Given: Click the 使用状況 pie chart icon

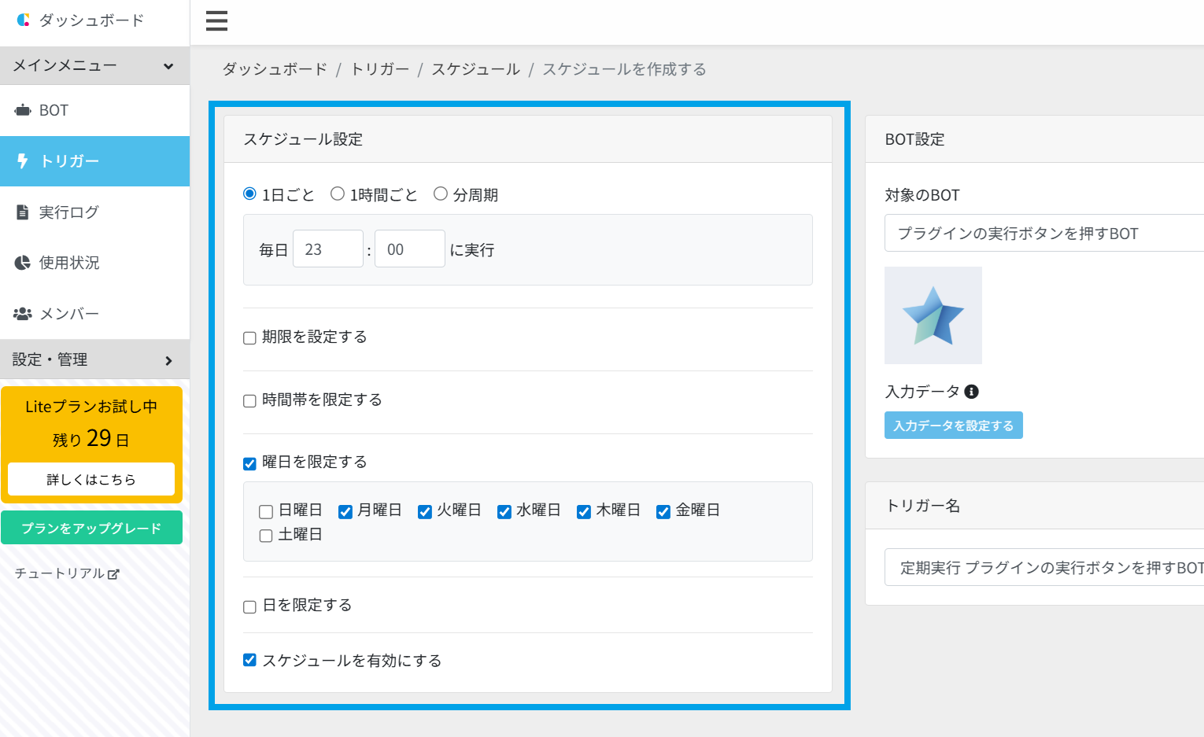Looking at the screenshot, I should click(x=23, y=263).
